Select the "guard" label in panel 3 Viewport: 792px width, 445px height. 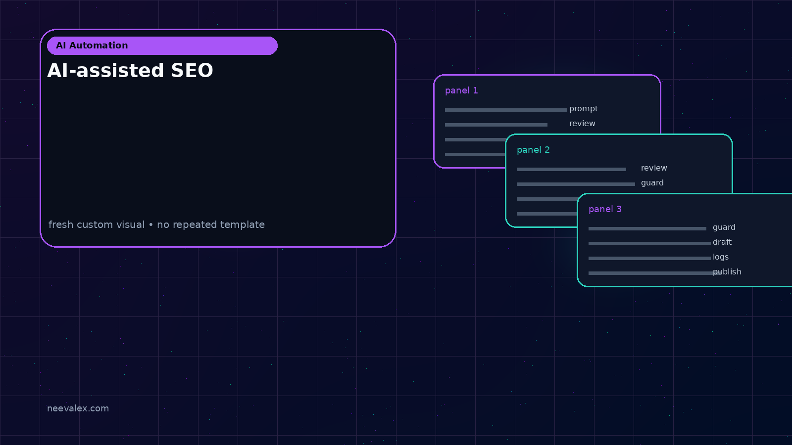point(724,227)
